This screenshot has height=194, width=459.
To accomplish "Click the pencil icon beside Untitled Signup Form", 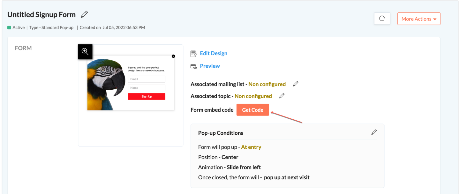I will coord(84,14).
